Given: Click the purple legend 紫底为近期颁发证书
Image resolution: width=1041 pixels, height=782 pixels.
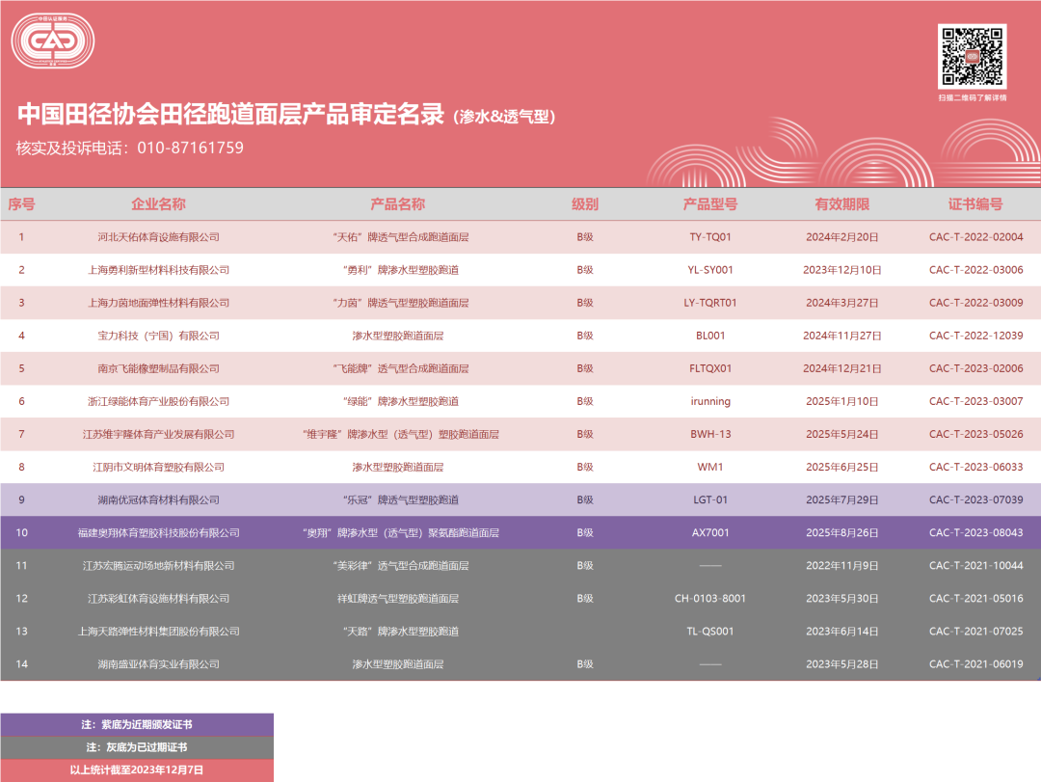Looking at the screenshot, I should point(137,724).
